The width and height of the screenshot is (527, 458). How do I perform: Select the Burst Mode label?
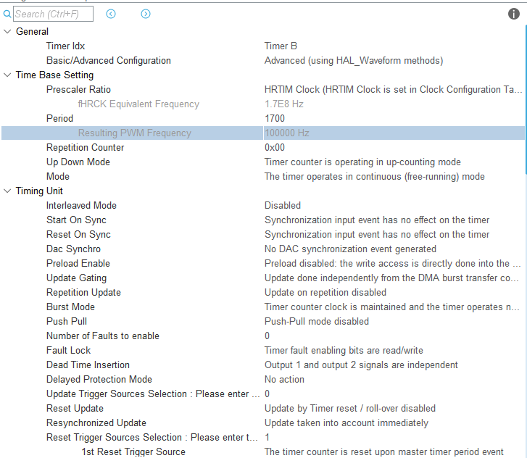[70, 307]
